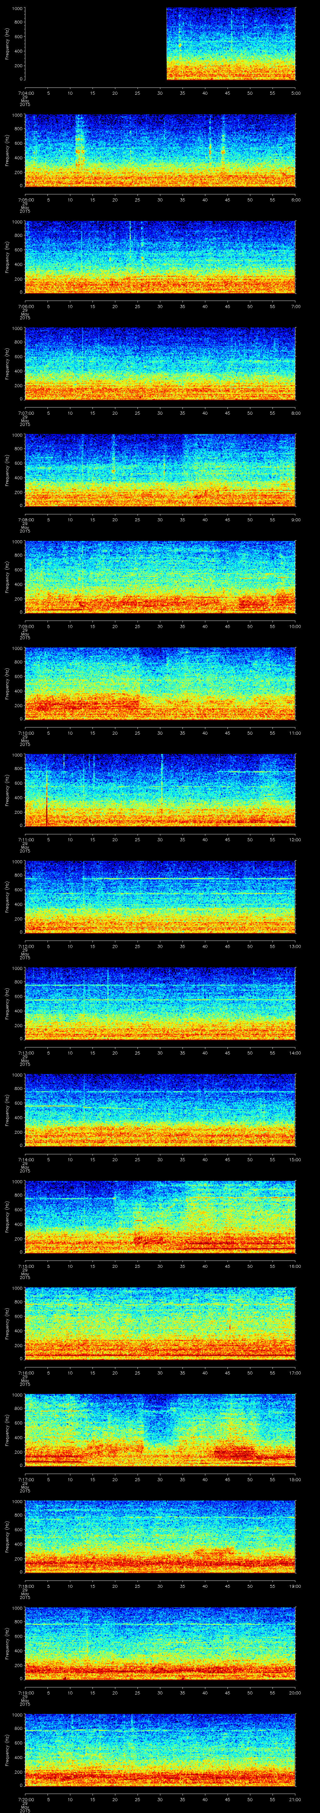Select the 13:00 end time label

(x=295, y=946)
